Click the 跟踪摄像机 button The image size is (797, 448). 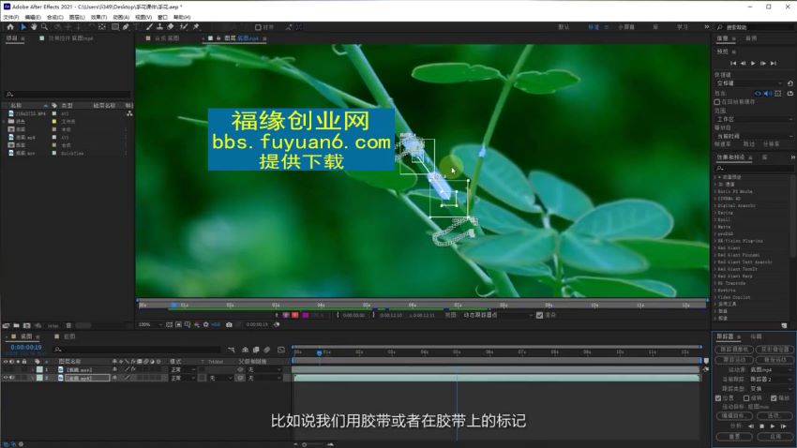pos(734,350)
